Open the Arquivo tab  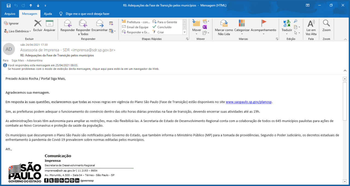pyautogui.click(x=10, y=14)
